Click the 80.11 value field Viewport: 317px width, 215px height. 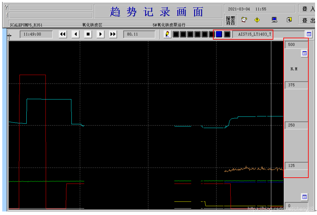(139, 34)
